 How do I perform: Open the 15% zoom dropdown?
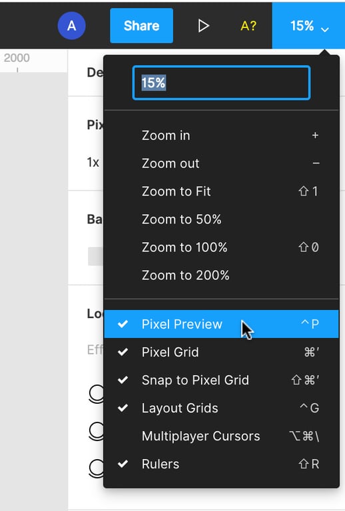tap(308, 26)
